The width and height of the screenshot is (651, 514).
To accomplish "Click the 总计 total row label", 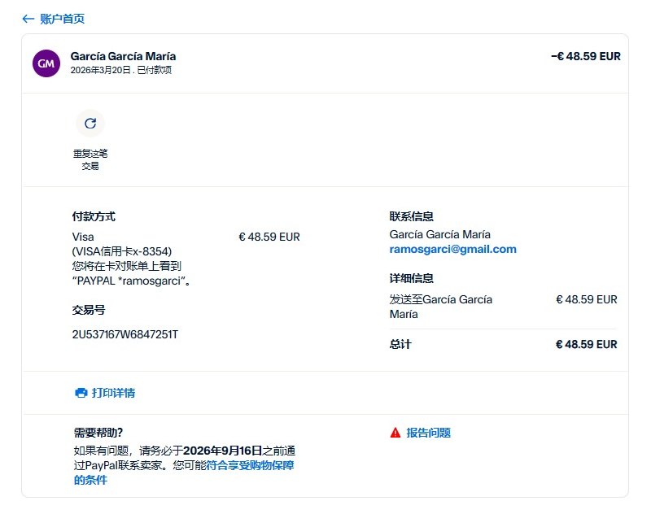I will tap(400, 344).
